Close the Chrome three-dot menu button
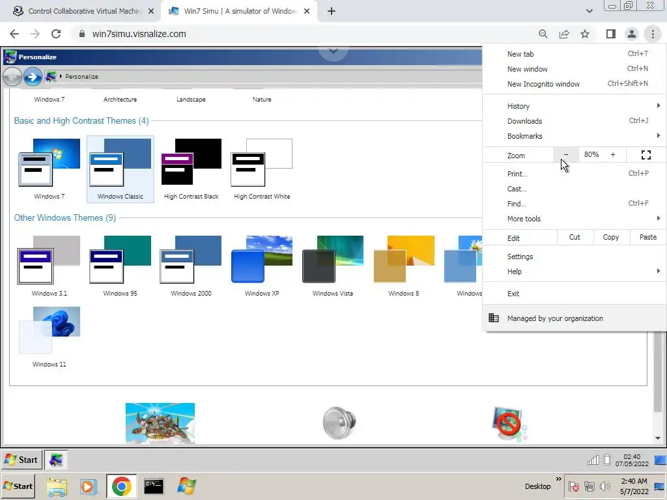 tap(653, 34)
